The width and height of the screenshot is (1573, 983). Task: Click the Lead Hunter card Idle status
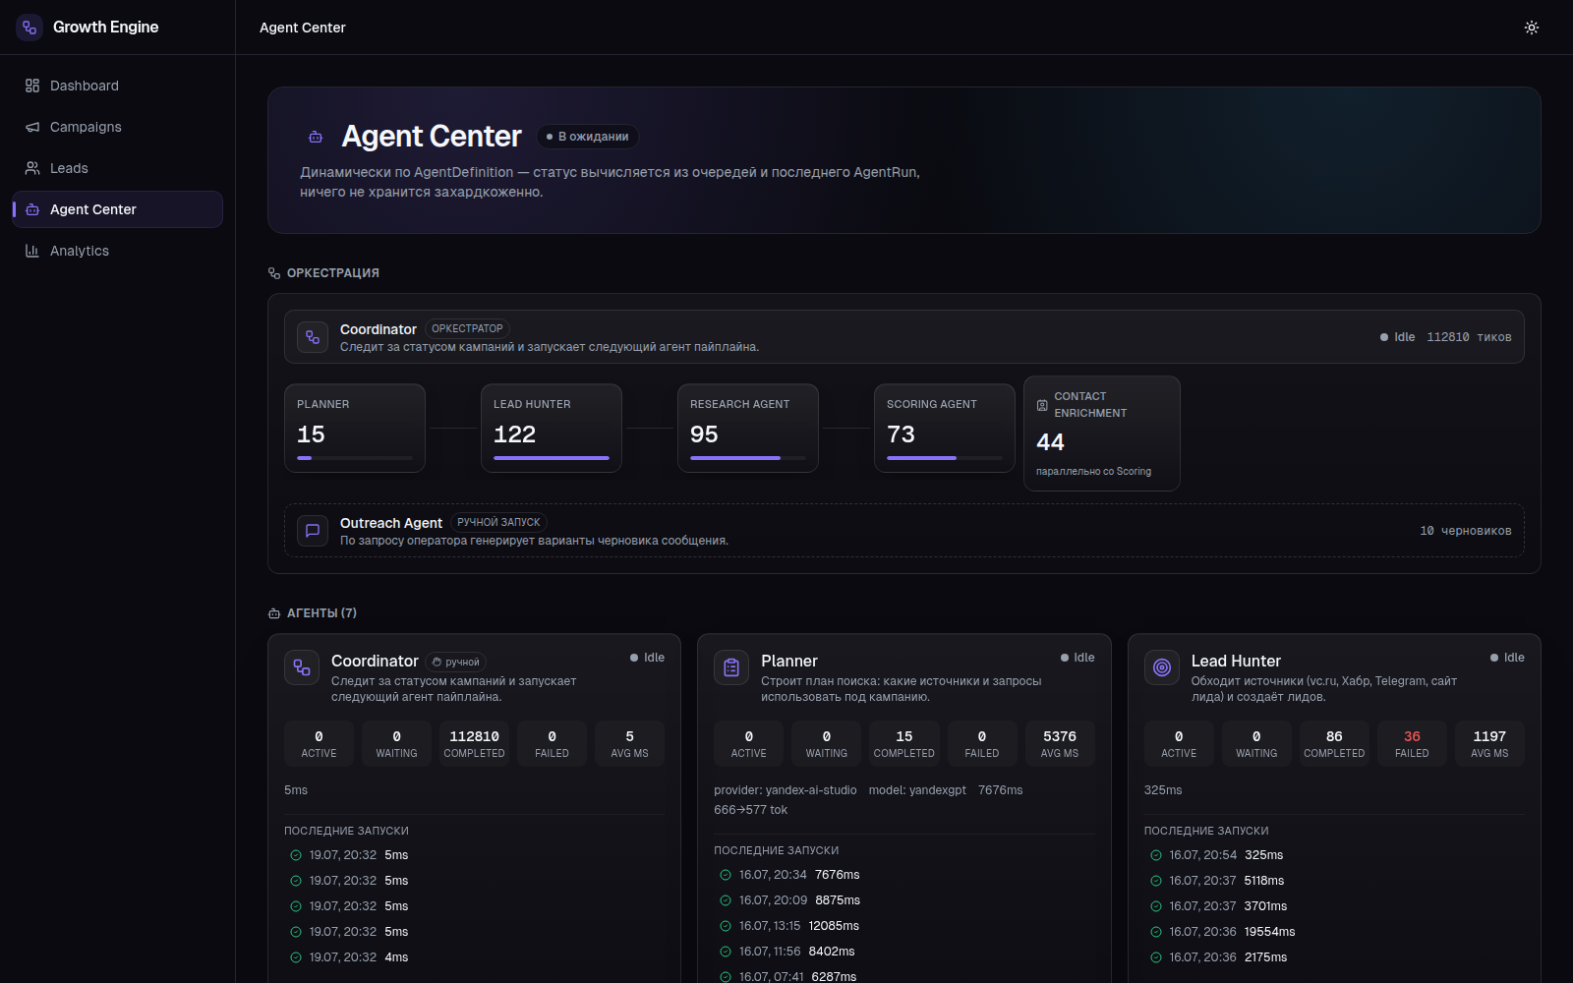pos(1507,658)
